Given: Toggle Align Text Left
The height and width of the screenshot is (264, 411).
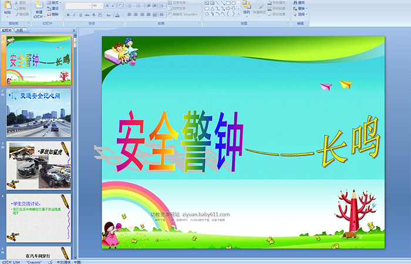Looking at the screenshot, I should [x=130, y=15].
